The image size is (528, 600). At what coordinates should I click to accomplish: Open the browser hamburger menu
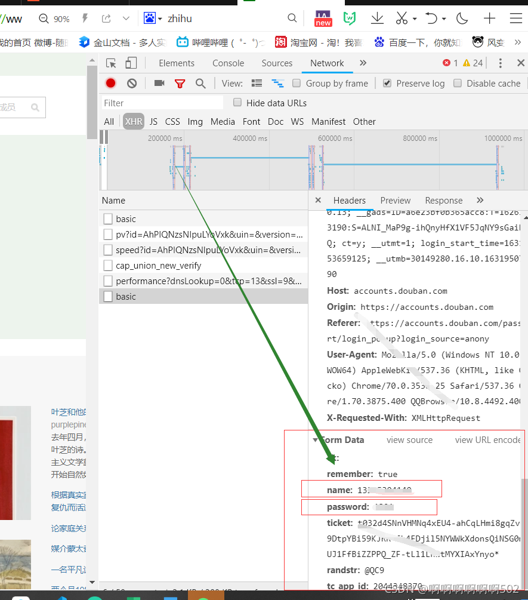tap(515, 19)
